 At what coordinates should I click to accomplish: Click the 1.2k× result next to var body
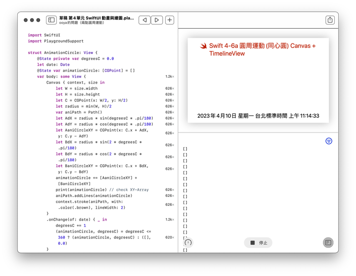[x=170, y=77]
